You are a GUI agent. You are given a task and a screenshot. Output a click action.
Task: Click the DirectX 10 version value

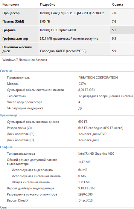click(x=86, y=200)
